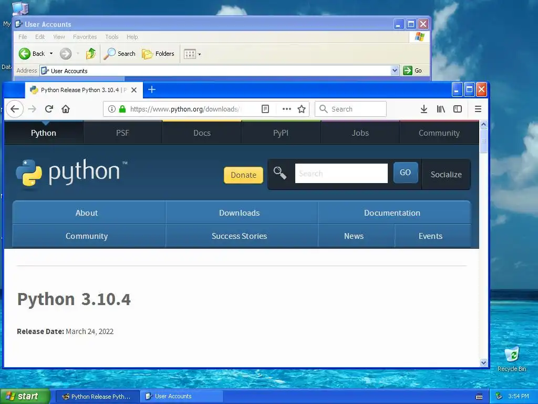
Task: Click the Firefox forward arrow
Action: click(32, 109)
